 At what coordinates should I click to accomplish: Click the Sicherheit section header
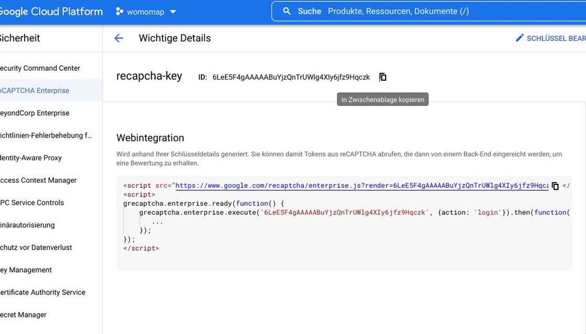20,38
